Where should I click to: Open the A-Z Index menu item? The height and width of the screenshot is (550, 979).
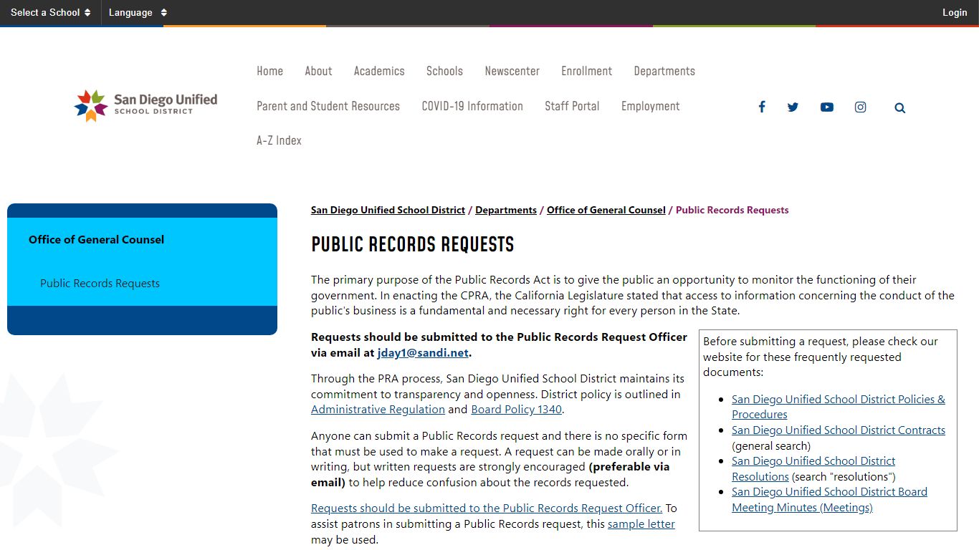click(279, 140)
